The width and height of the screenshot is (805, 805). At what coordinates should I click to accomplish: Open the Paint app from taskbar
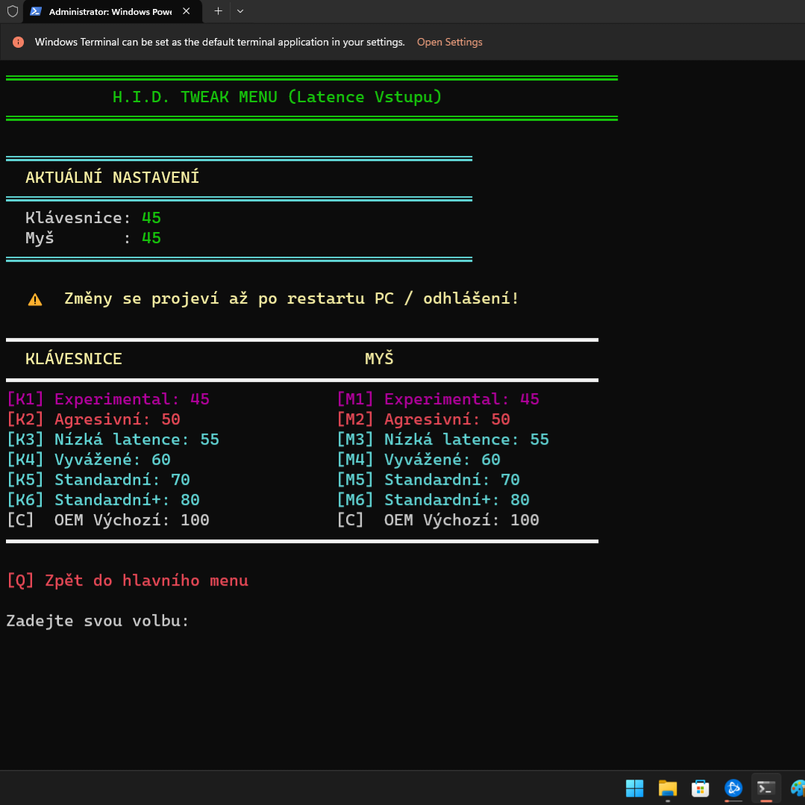797,788
